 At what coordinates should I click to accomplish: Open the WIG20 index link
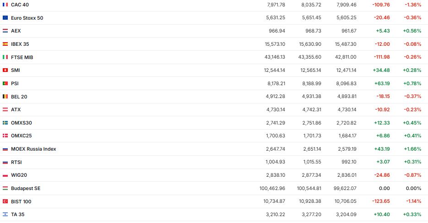(x=19, y=175)
